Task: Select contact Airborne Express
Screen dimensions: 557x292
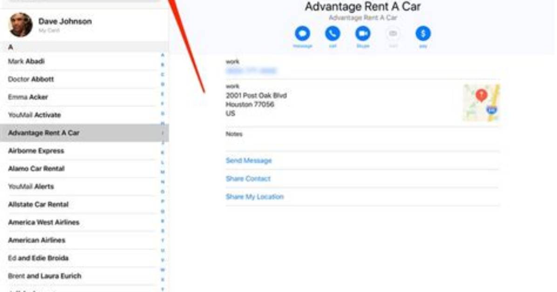Action: click(84, 151)
